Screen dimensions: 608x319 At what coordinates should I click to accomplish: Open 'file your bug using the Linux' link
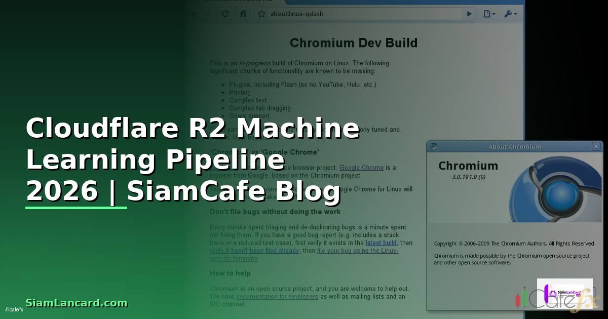(x=358, y=251)
